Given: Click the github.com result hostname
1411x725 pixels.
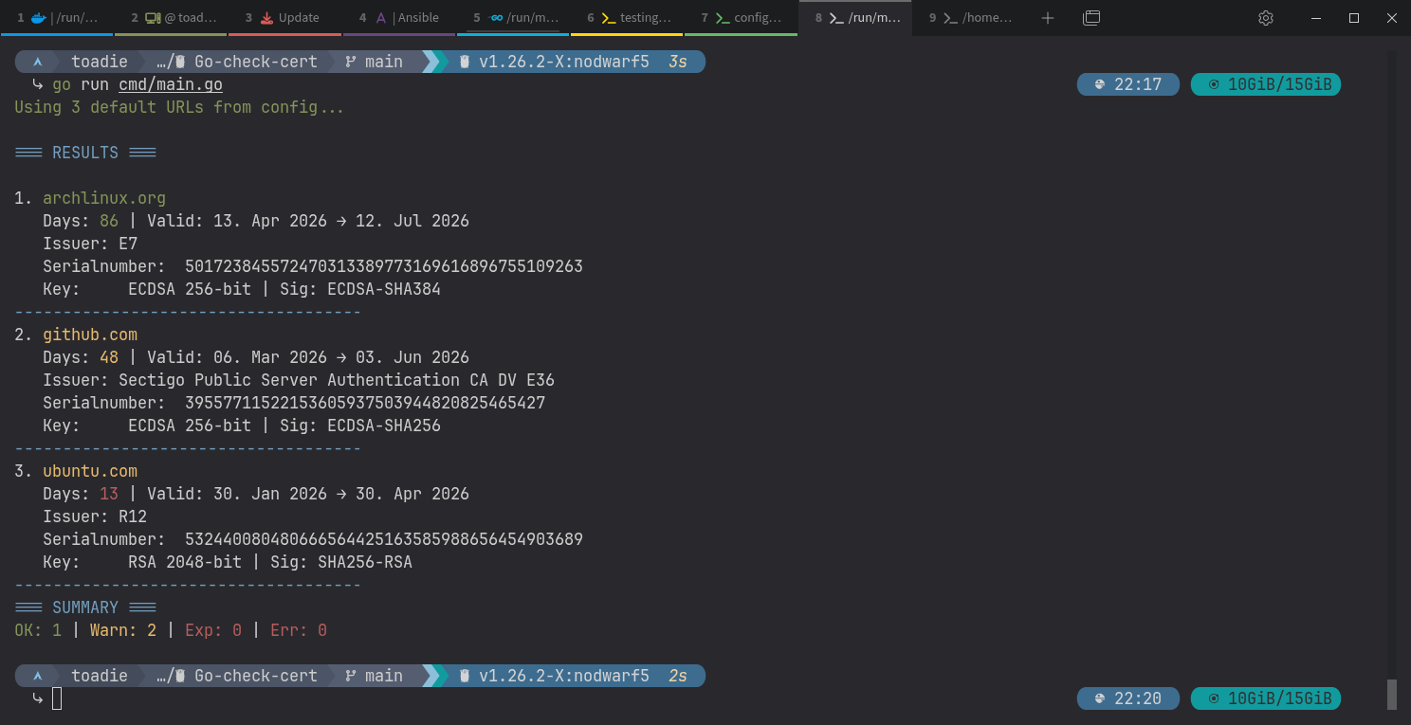Looking at the screenshot, I should coord(90,335).
